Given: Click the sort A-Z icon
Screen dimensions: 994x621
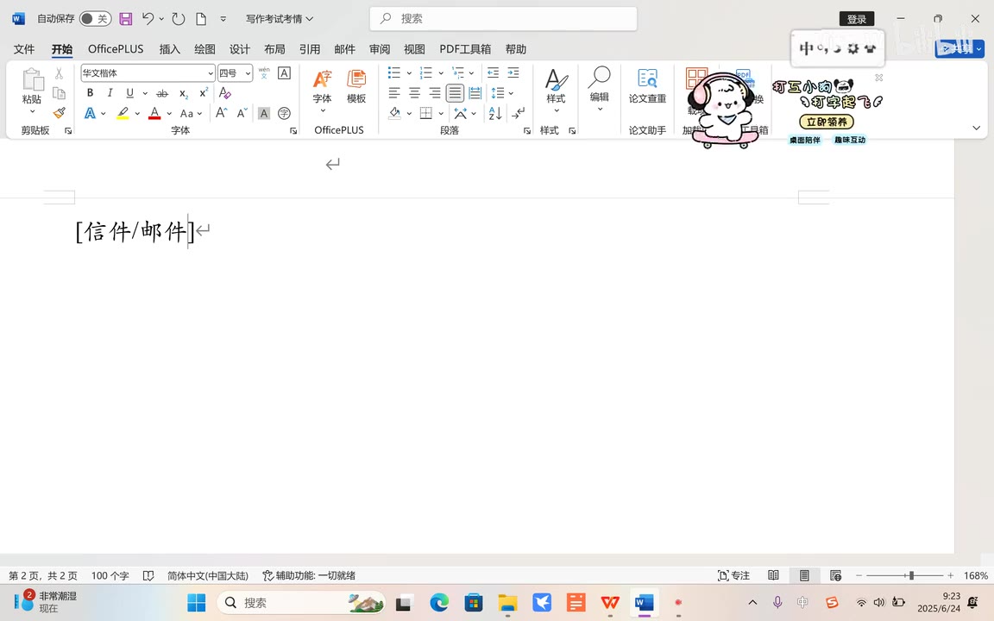Looking at the screenshot, I should click(x=495, y=113).
